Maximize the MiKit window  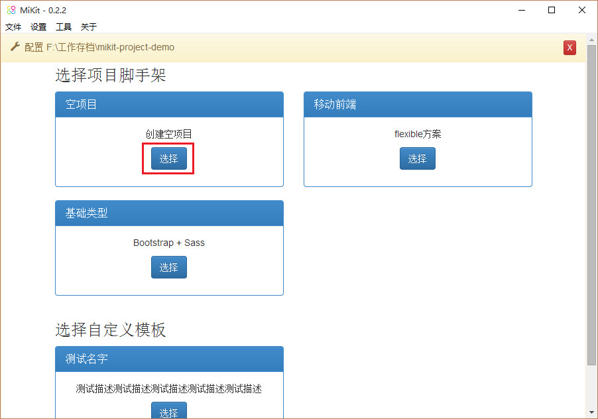point(552,10)
